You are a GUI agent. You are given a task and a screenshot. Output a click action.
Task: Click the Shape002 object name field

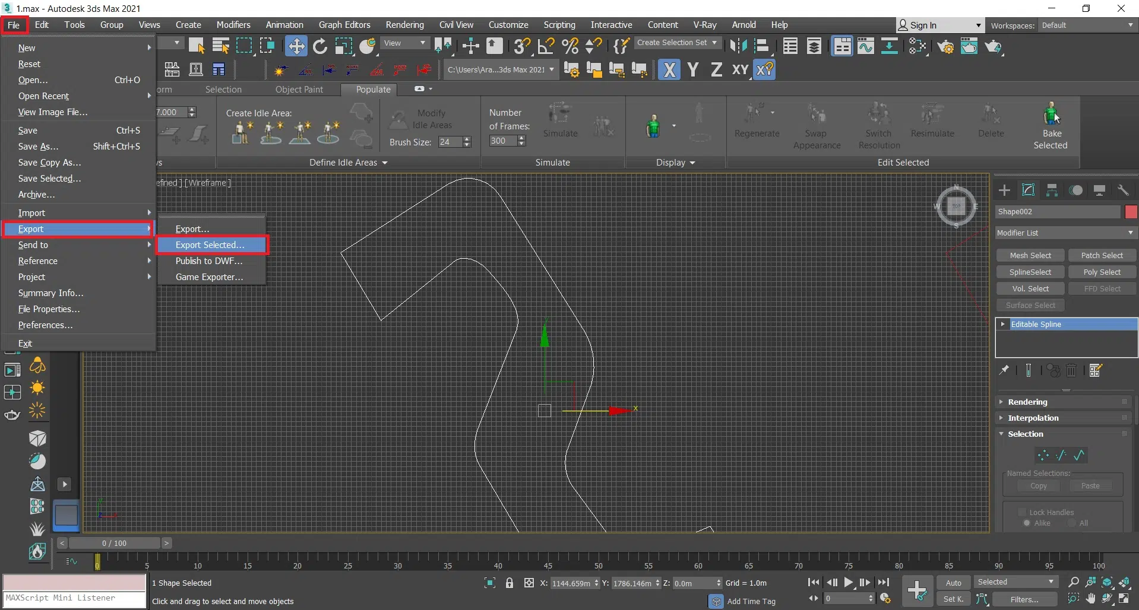[1057, 212]
